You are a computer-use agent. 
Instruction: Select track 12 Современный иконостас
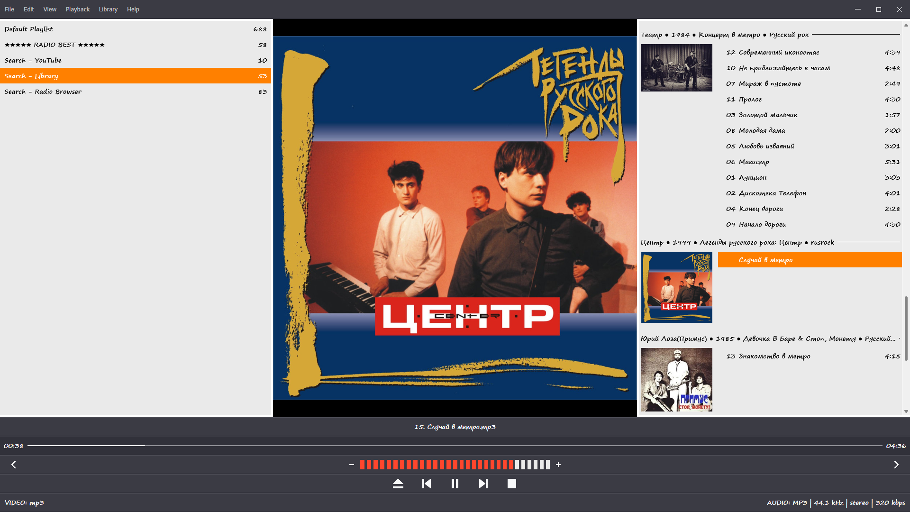coord(810,52)
